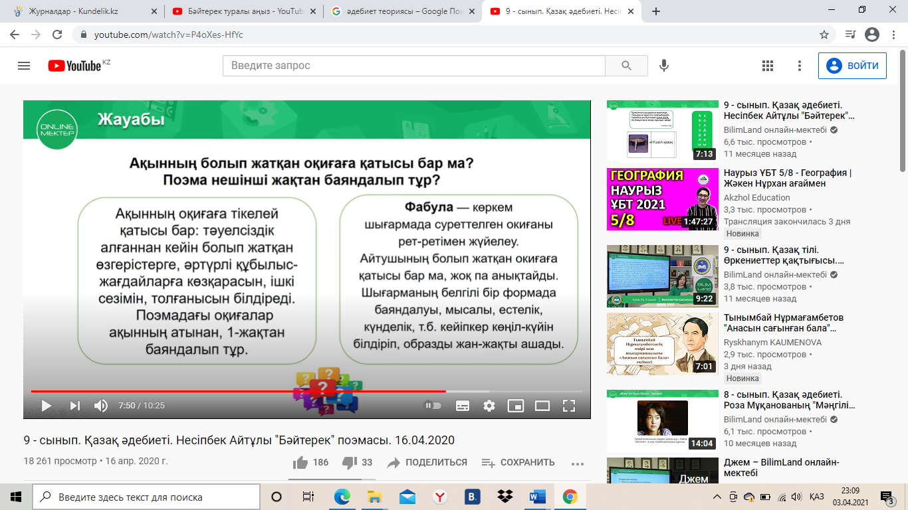Image resolution: width=908 pixels, height=510 pixels.
Task: Open Ryskhanym KAUMENOVA channel link
Action: click(772, 342)
